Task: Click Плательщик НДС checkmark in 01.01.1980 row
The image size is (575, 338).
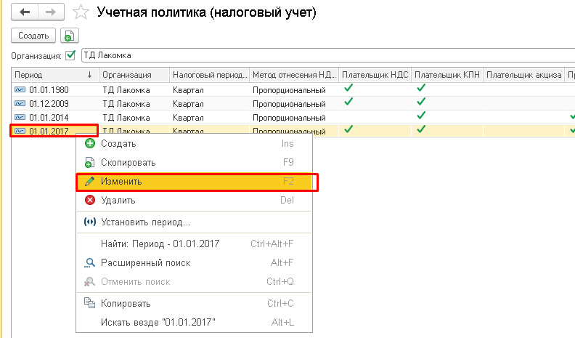Action: click(x=348, y=88)
